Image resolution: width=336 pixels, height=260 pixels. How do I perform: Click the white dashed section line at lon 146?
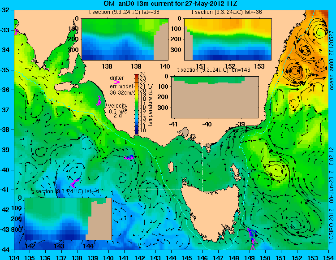202,165
